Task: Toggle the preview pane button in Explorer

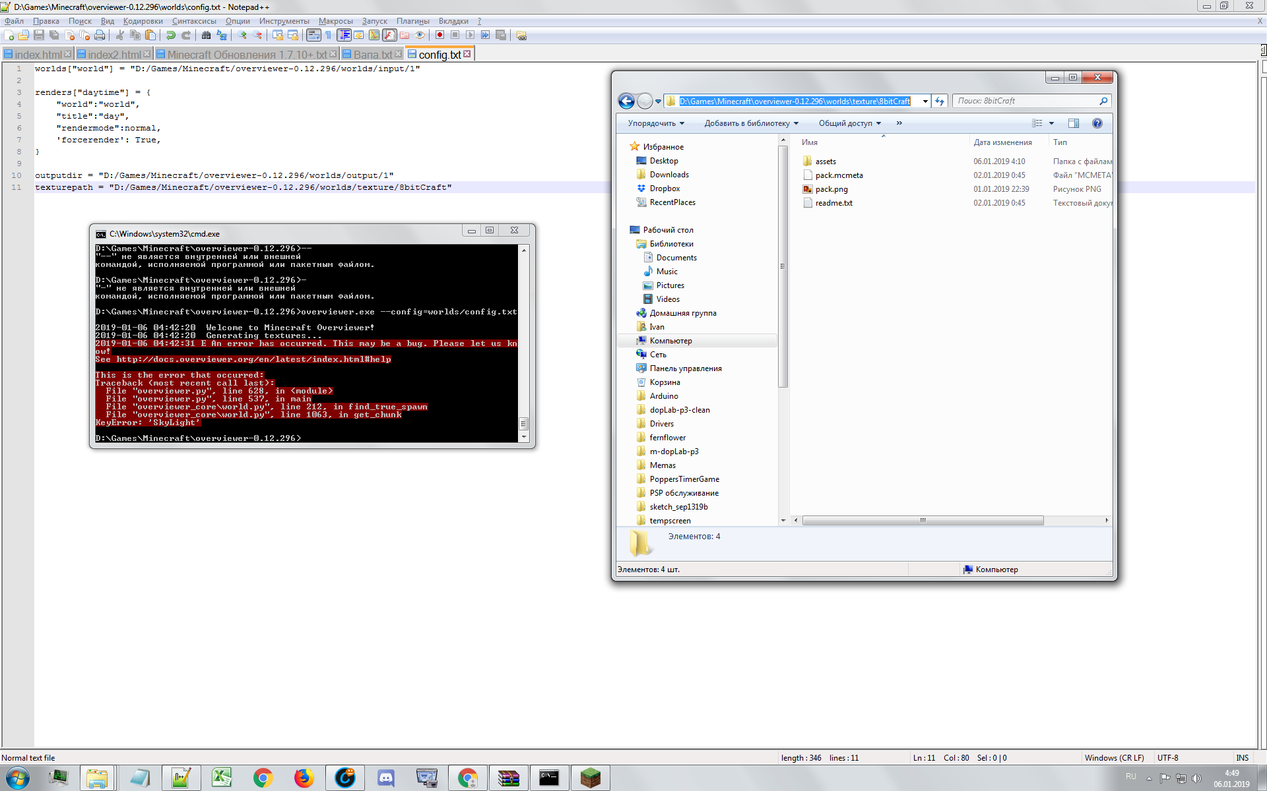Action: pyautogui.click(x=1074, y=123)
